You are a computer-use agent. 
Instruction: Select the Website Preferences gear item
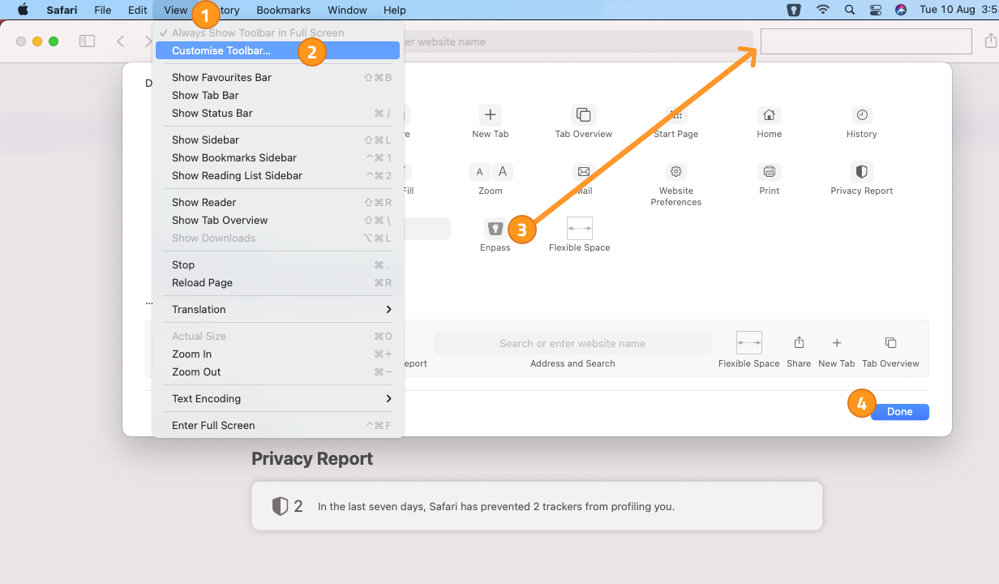pyautogui.click(x=676, y=184)
